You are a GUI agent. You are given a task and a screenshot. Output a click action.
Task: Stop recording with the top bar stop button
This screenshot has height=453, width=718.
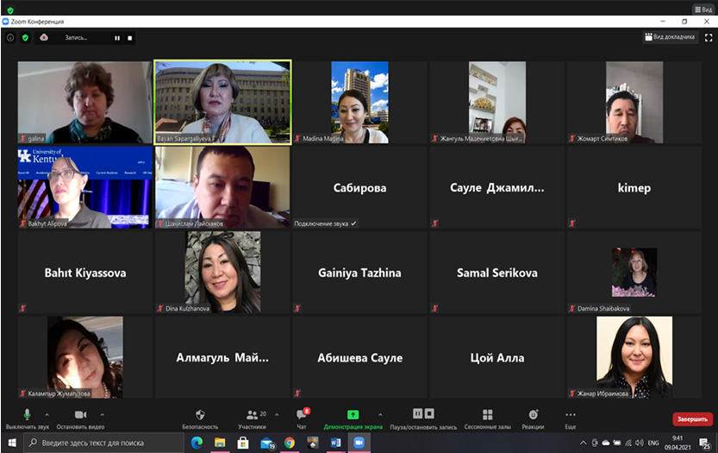coord(130,38)
